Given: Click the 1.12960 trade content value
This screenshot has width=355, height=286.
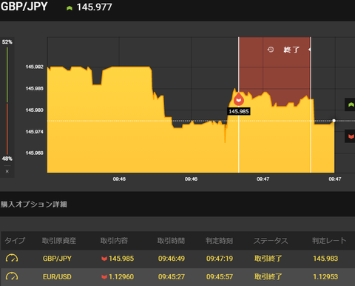Looking at the screenshot, I should pos(121,276).
